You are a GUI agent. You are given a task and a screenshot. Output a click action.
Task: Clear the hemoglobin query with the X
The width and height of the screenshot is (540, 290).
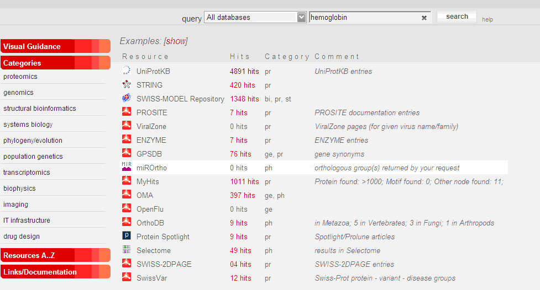[424, 18]
